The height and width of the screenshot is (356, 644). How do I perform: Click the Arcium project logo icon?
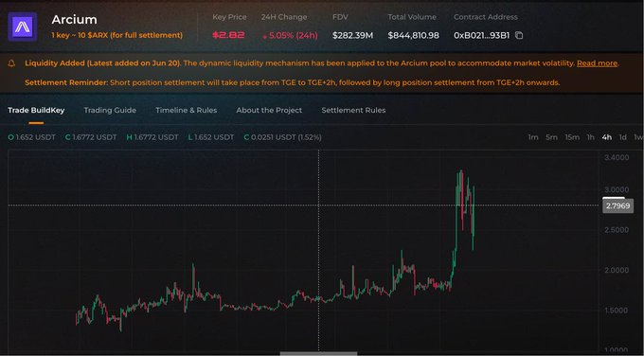(x=22, y=27)
